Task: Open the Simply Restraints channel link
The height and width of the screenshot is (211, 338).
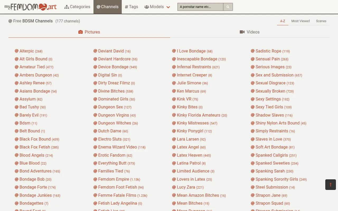Action: [273, 131]
